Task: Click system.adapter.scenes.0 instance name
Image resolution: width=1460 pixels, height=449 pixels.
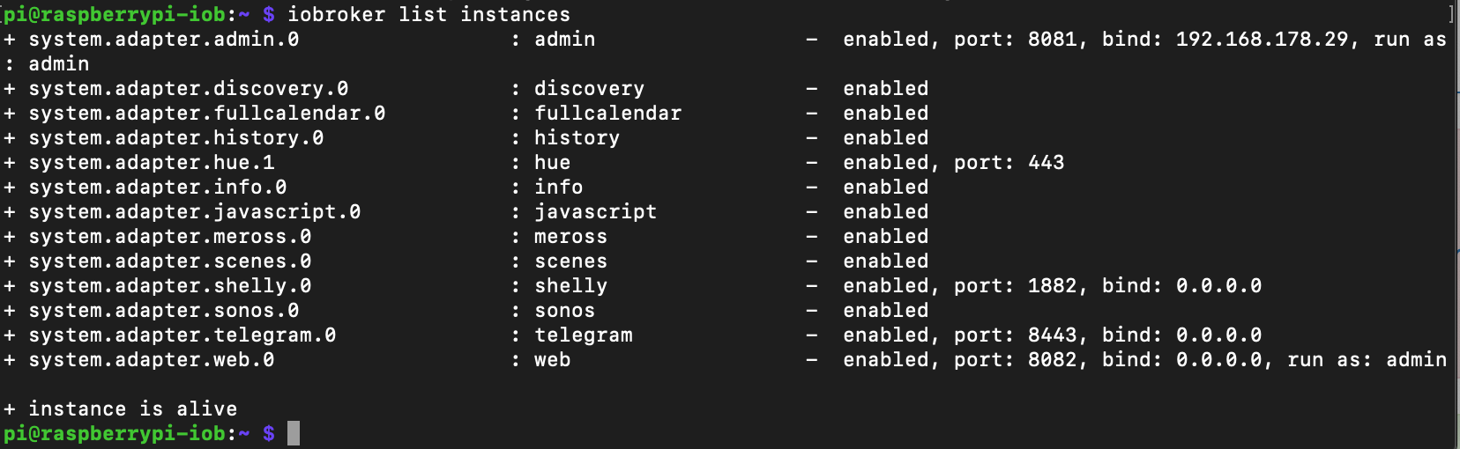Action: (x=170, y=261)
